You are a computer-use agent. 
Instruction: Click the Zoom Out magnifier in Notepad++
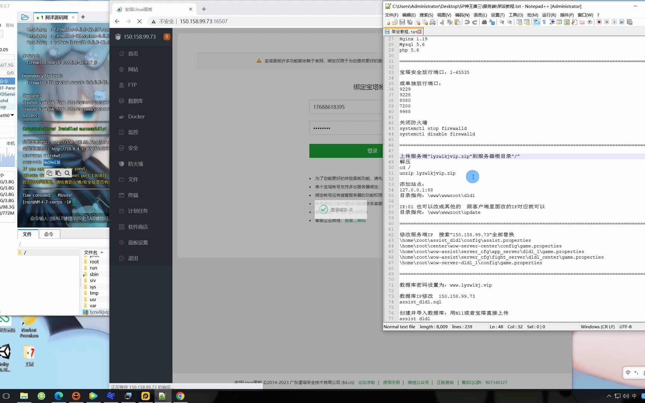[x=509, y=22]
